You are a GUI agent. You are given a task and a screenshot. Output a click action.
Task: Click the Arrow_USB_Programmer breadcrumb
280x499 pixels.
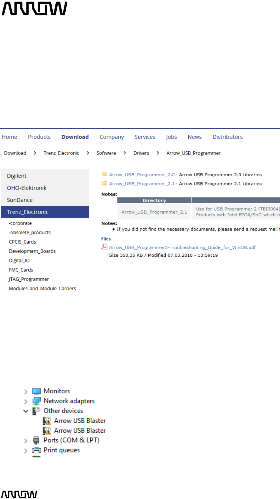tap(194, 153)
